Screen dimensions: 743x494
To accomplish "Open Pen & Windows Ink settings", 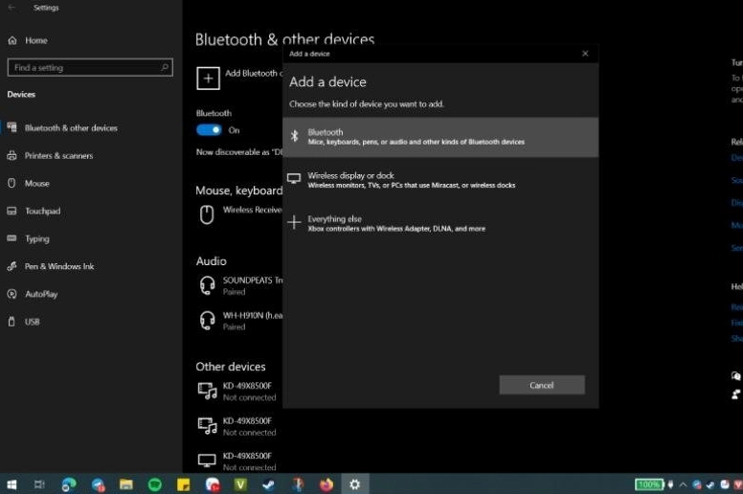I will (59, 266).
